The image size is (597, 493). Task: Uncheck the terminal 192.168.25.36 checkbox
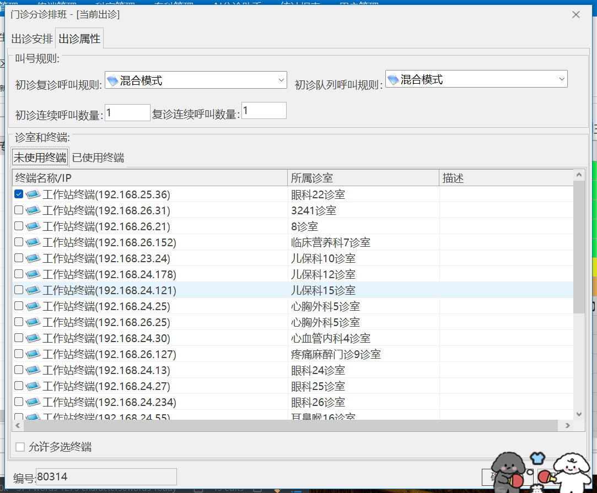(19, 194)
